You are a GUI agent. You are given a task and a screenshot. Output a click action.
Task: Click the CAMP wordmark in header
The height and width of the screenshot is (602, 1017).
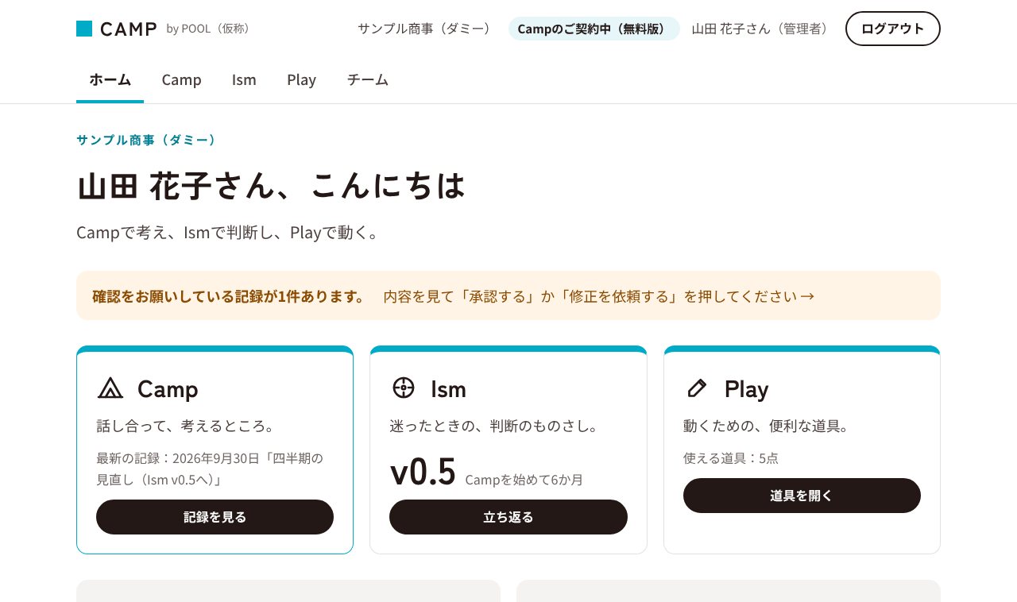point(129,29)
